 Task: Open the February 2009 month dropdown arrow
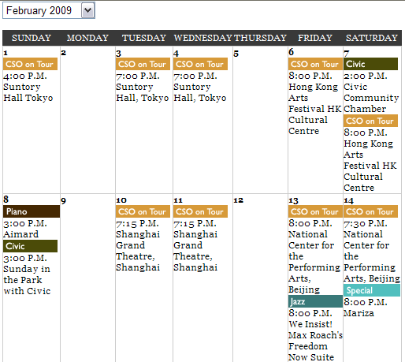[88, 10]
